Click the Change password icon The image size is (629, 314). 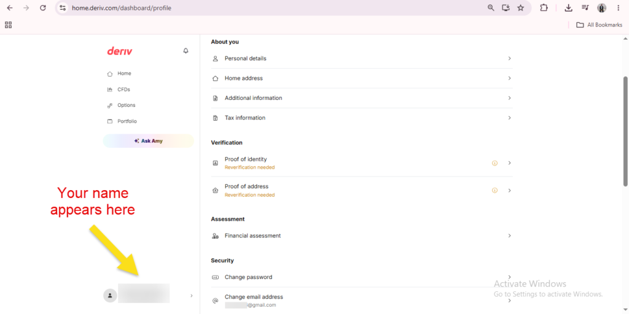pos(216,277)
